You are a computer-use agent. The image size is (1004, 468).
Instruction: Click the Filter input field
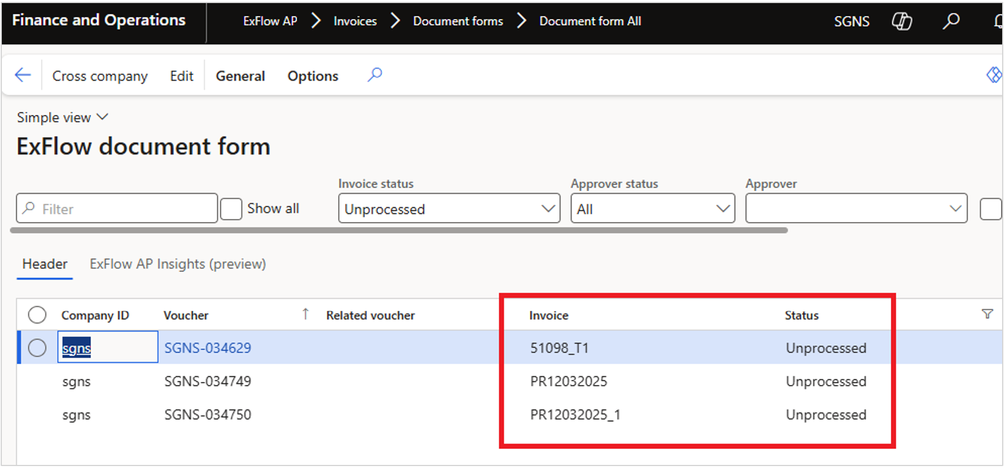click(117, 208)
